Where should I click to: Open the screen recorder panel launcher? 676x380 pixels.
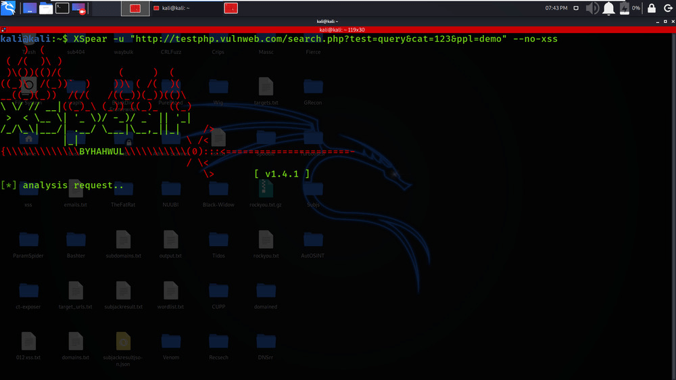tap(79, 8)
